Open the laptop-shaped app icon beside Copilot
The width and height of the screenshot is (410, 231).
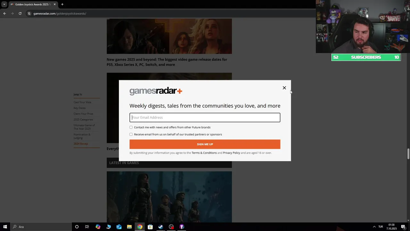click(x=109, y=227)
